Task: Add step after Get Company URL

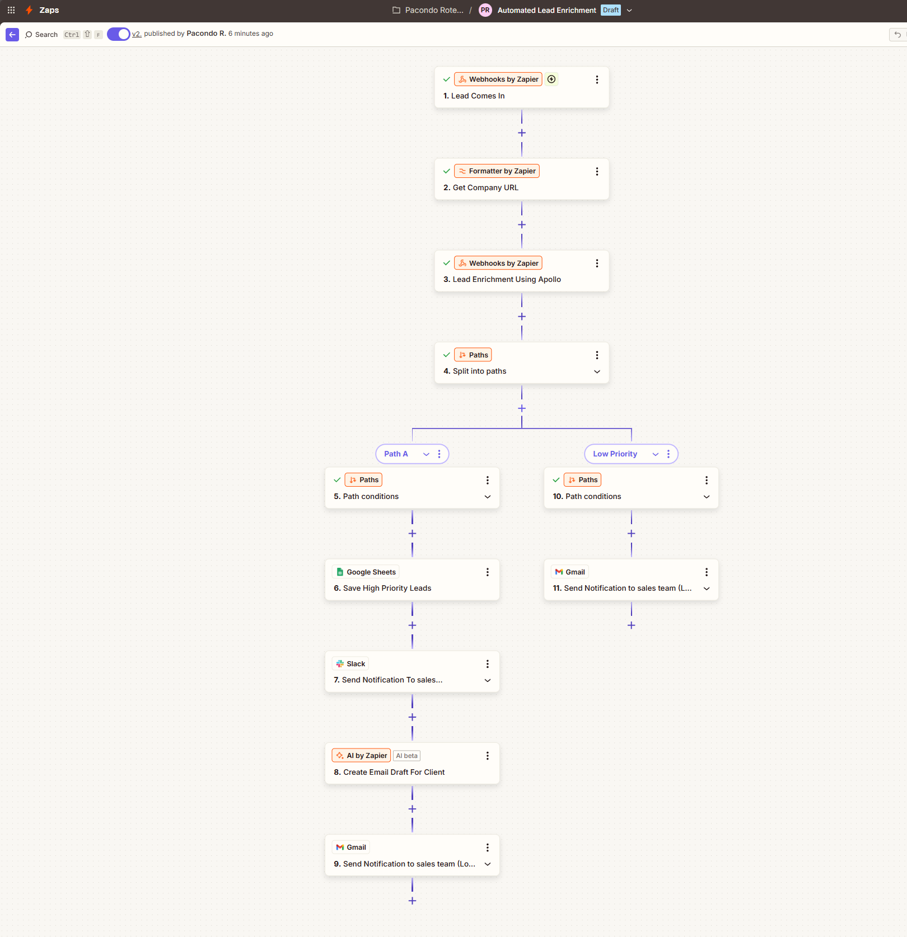Action: [x=522, y=225]
